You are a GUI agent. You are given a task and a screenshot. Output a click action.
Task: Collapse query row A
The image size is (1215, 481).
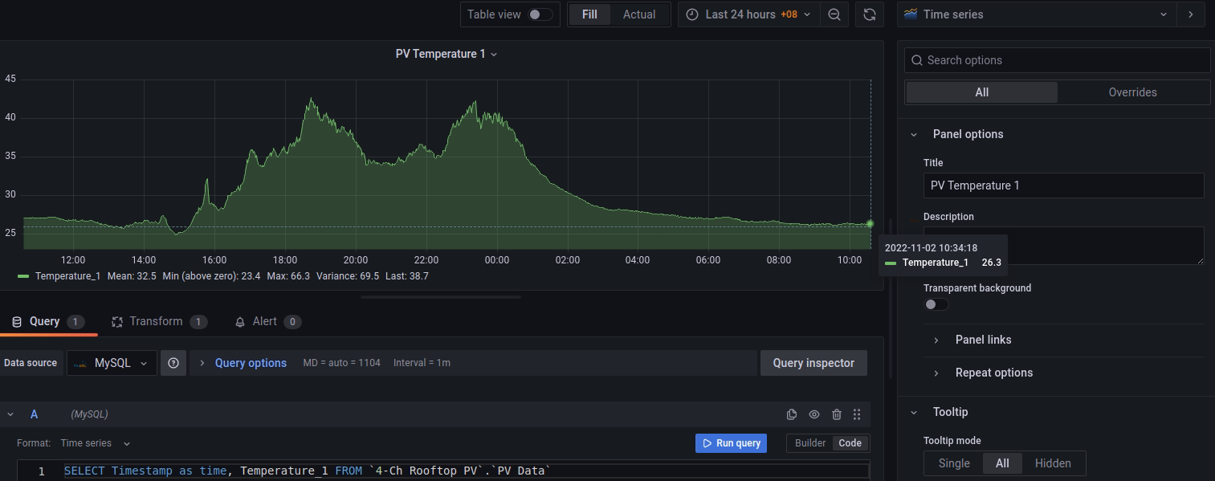click(10, 414)
